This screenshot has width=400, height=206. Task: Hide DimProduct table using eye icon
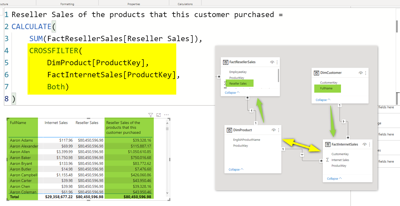coord(274,130)
